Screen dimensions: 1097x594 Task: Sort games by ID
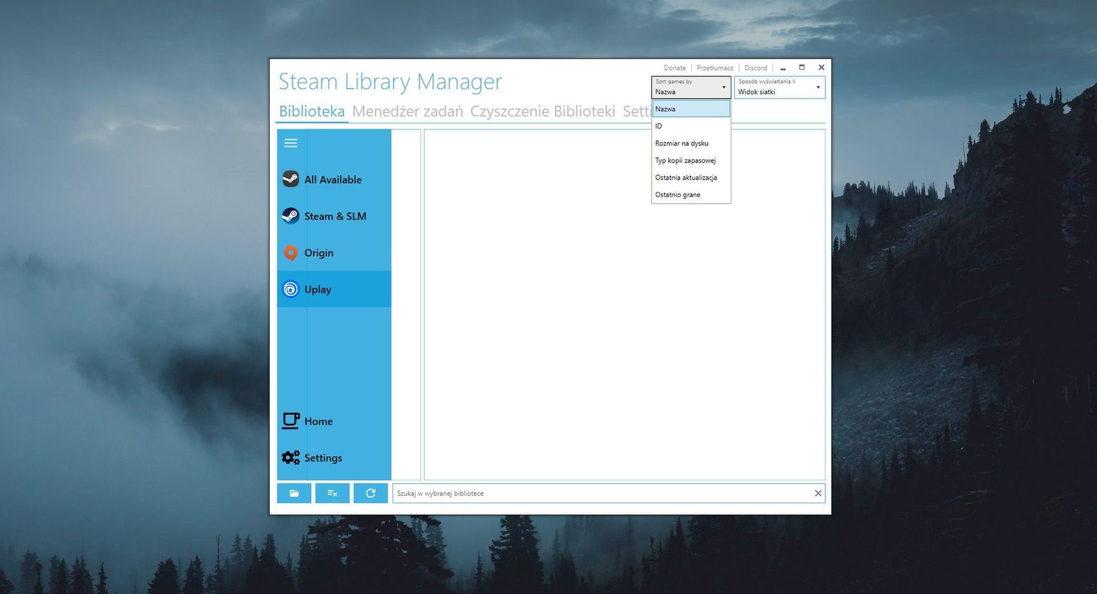(x=691, y=126)
